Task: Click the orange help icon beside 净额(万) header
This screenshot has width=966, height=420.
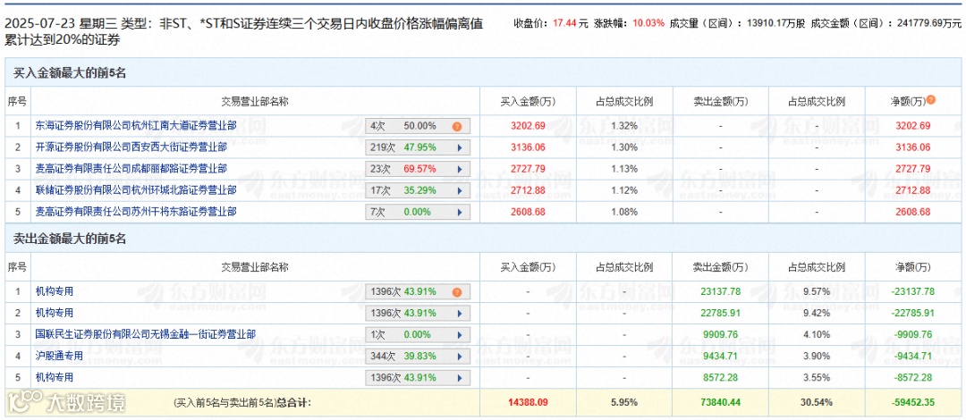Action: [x=931, y=100]
